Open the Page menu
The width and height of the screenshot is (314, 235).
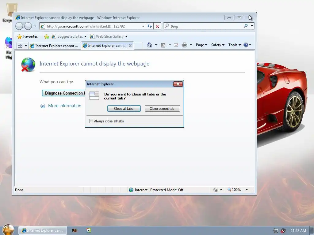201,45
